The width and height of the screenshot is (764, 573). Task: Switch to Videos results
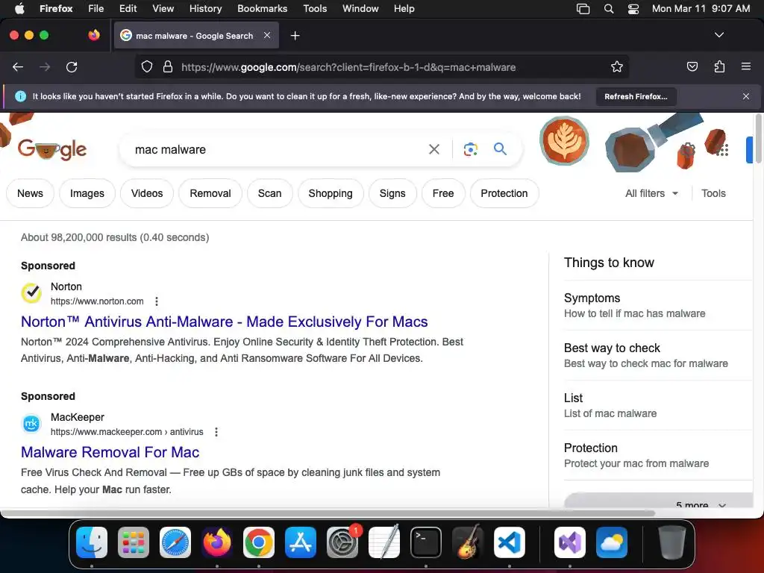click(x=147, y=193)
